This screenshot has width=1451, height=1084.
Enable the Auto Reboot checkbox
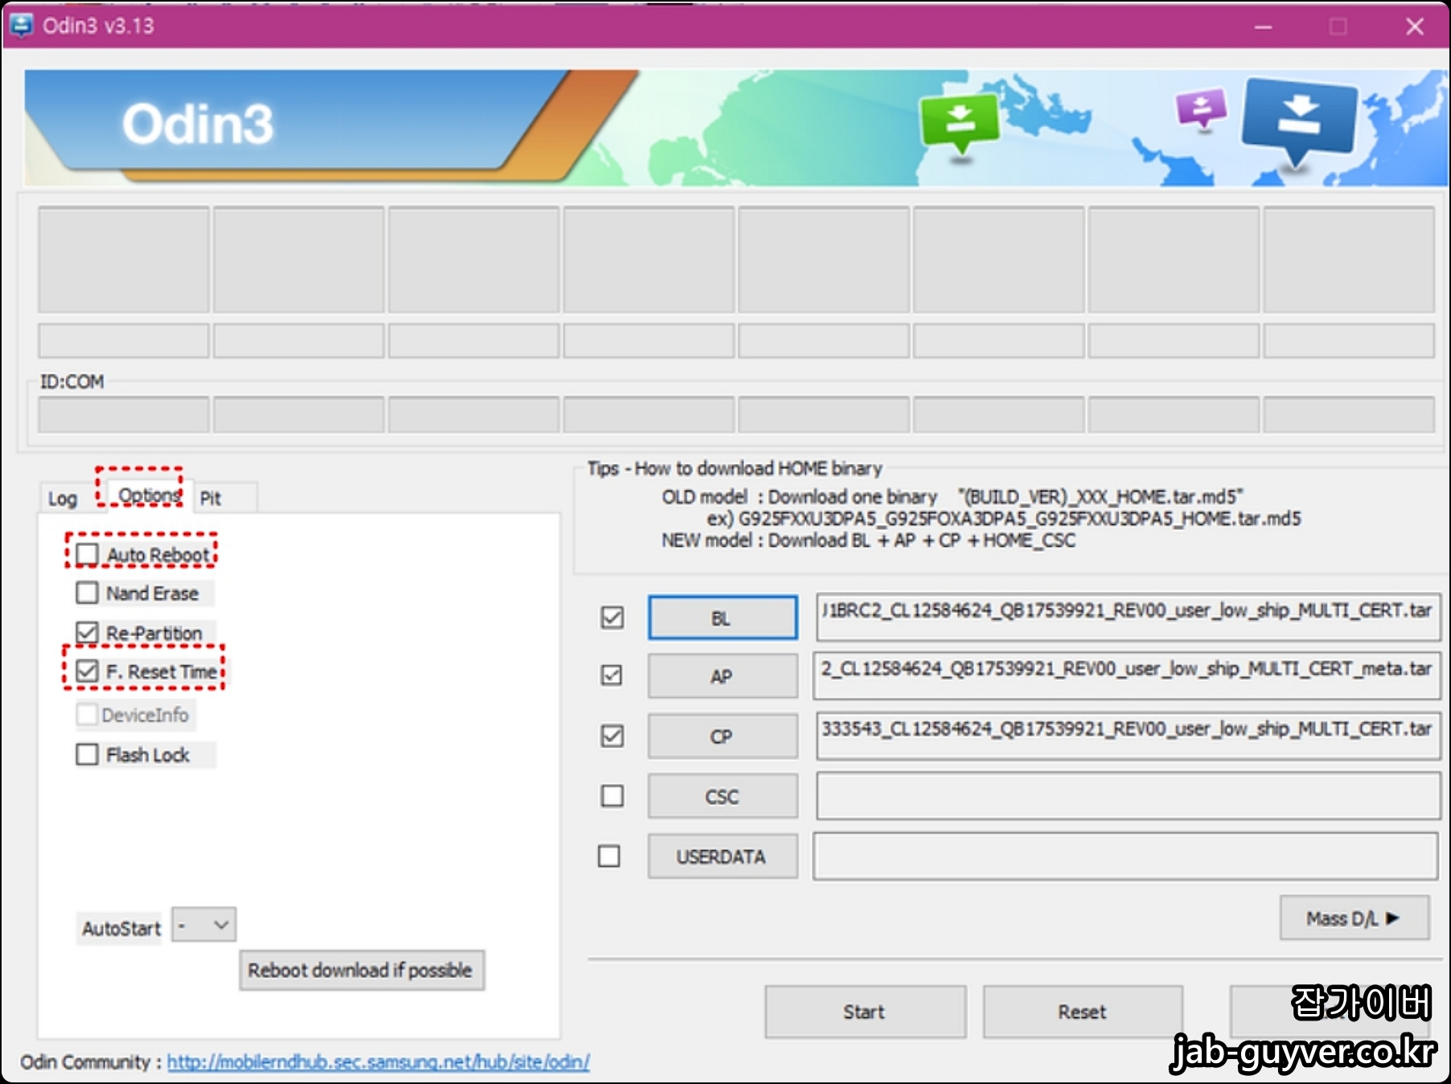coord(87,554)
